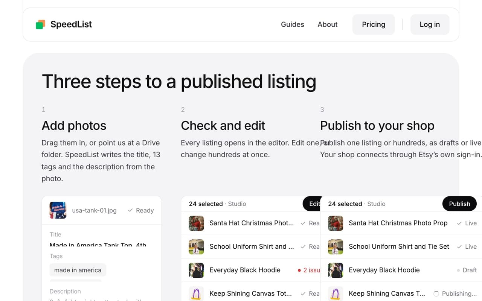Screen dimensions: 482x301
Task: Go to the About page
Action: [328, 24]
